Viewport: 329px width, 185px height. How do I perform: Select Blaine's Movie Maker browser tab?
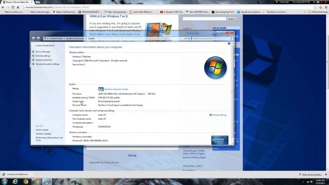(17, 2)
